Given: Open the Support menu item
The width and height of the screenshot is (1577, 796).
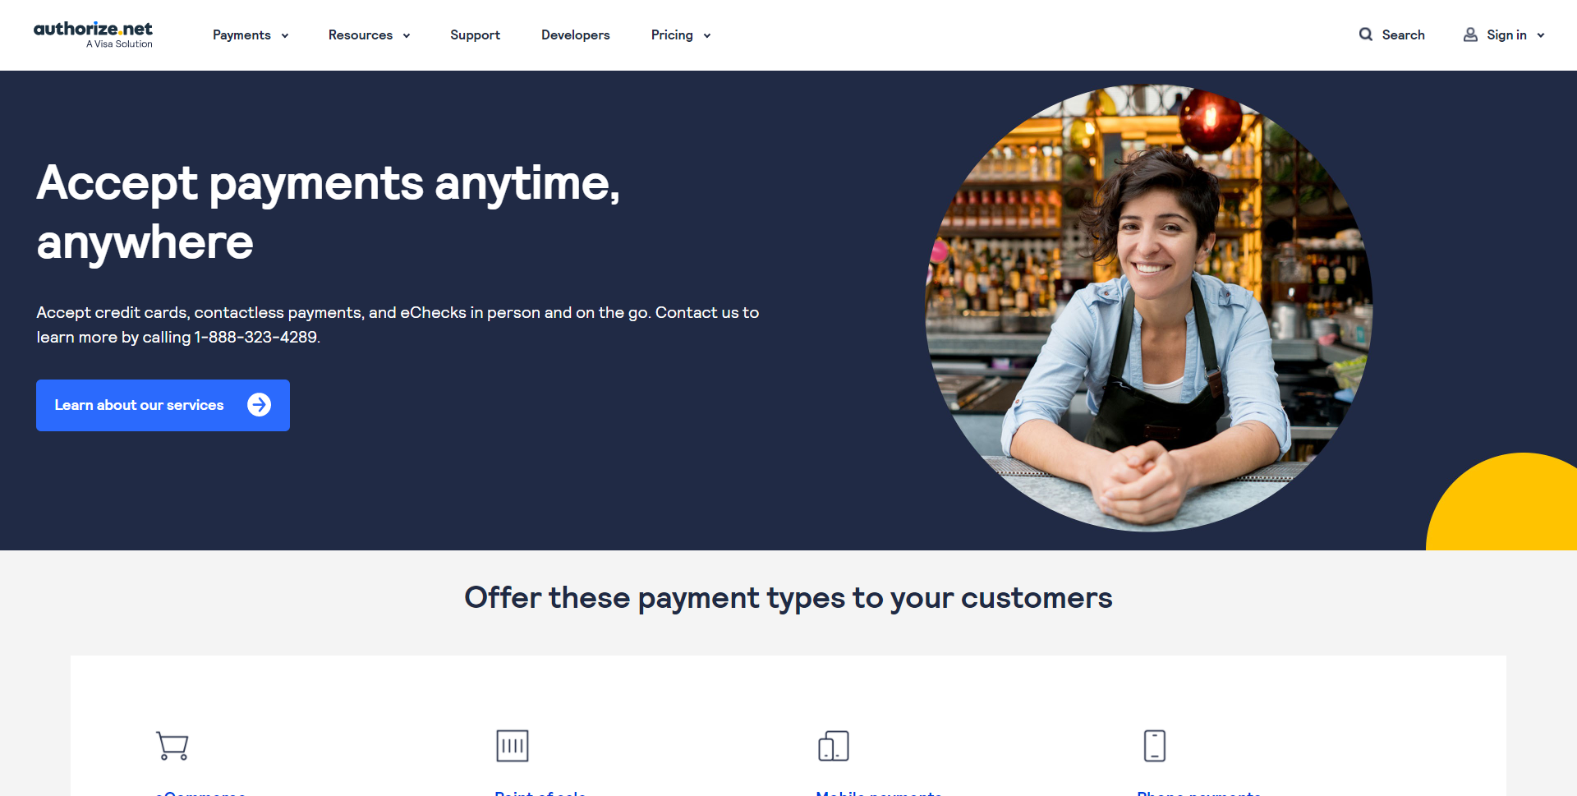Looking at the screenshot, I should (x=475, y=35).
